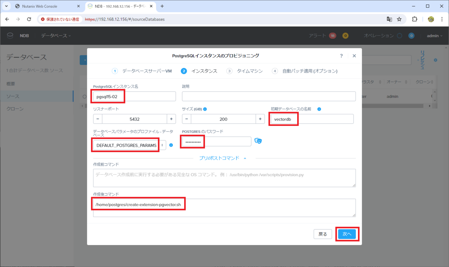Increase size GiB with plus button
Screen dimensions: 449x267
pos(260,119)
